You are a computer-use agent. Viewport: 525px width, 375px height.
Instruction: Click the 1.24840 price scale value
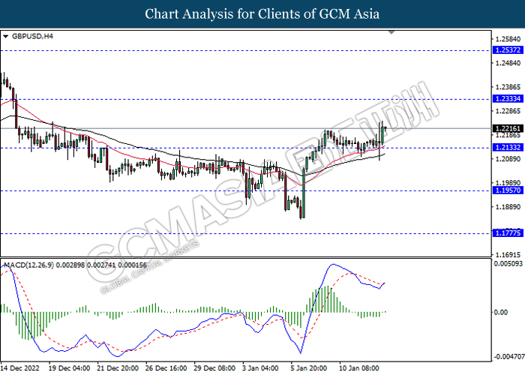(x=508, y=63)
